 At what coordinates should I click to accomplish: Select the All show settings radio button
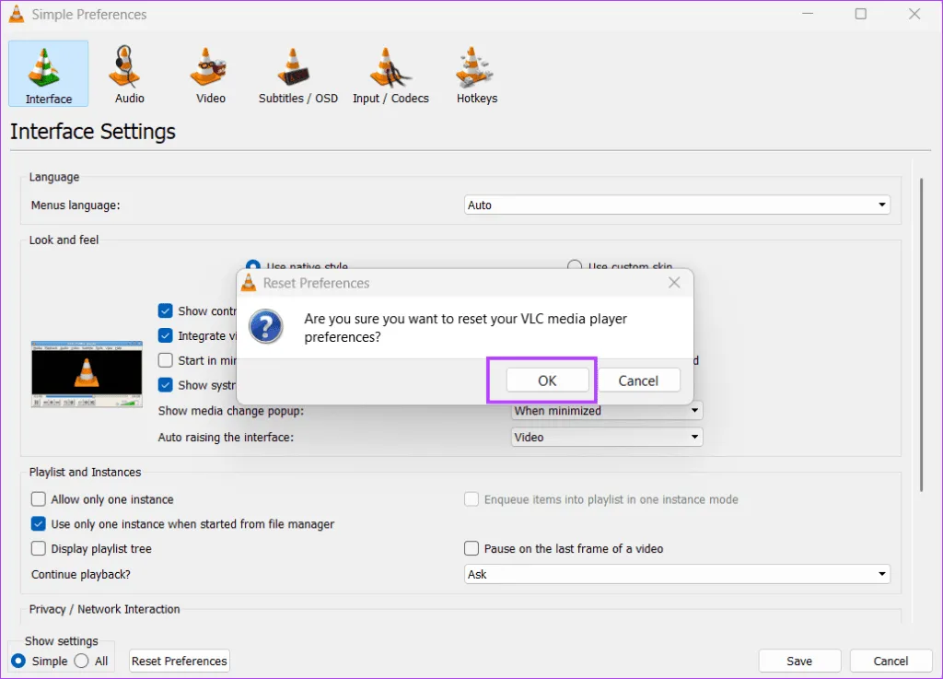pos(81,661)
